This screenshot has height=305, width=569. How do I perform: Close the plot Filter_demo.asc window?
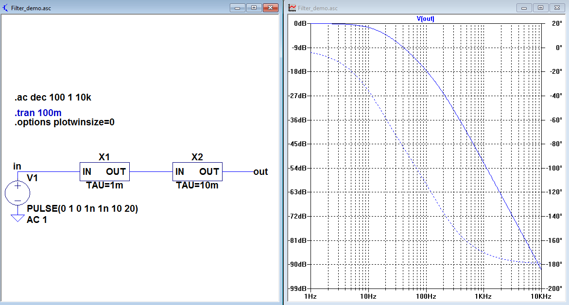click(557, 8)
